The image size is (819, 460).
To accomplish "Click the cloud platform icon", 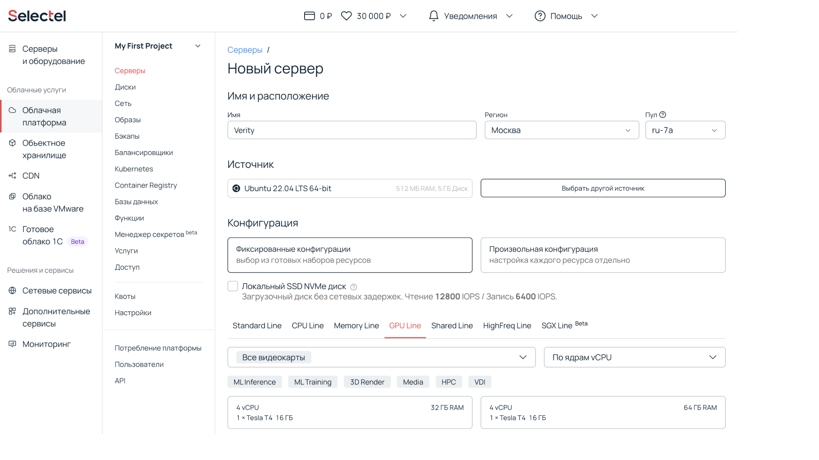I will [12, 110].
